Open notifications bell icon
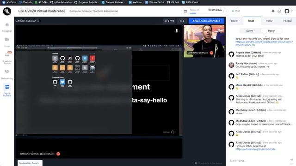This screenshot has height=166, width=296. coord(273,11)
